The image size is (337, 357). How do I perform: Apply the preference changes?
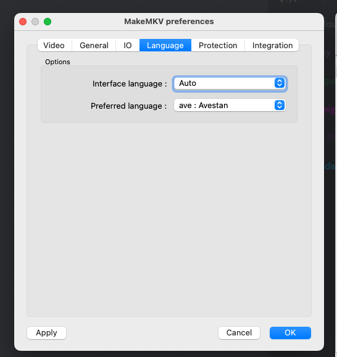(47, 333)
